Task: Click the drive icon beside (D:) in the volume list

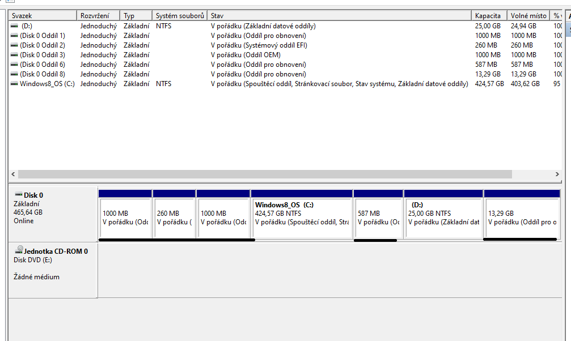Action: (x=14, y=26)
